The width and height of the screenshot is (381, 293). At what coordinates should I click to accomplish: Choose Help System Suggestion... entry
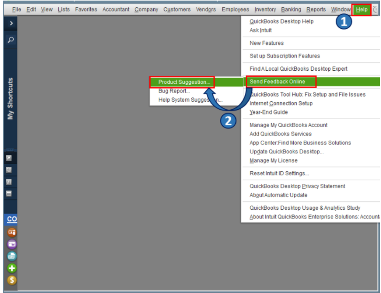[x=190, y=100]
